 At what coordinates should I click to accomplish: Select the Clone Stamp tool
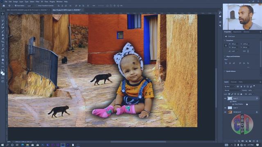[3, 35]
